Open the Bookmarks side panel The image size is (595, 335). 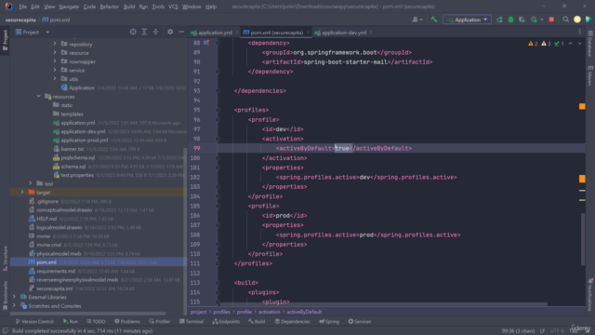(5, 295)
